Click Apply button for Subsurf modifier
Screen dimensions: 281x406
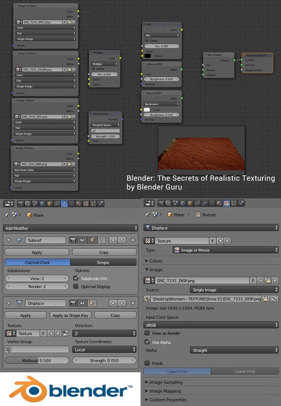[37, 252]
